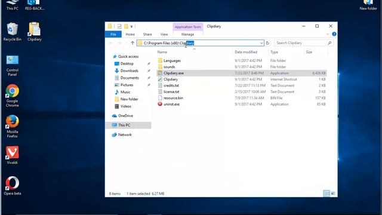Open the This PC desktop icon
Viewport: 382px width, 215px height.
click(12, 5)
